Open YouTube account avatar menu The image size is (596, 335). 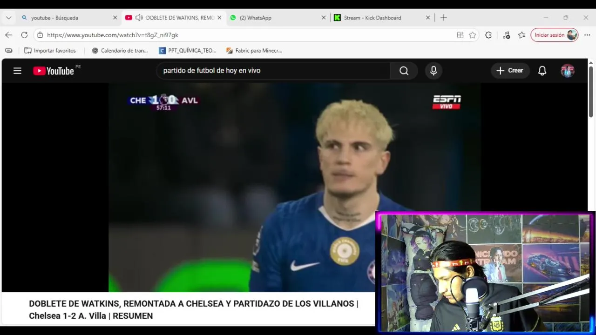568,71
